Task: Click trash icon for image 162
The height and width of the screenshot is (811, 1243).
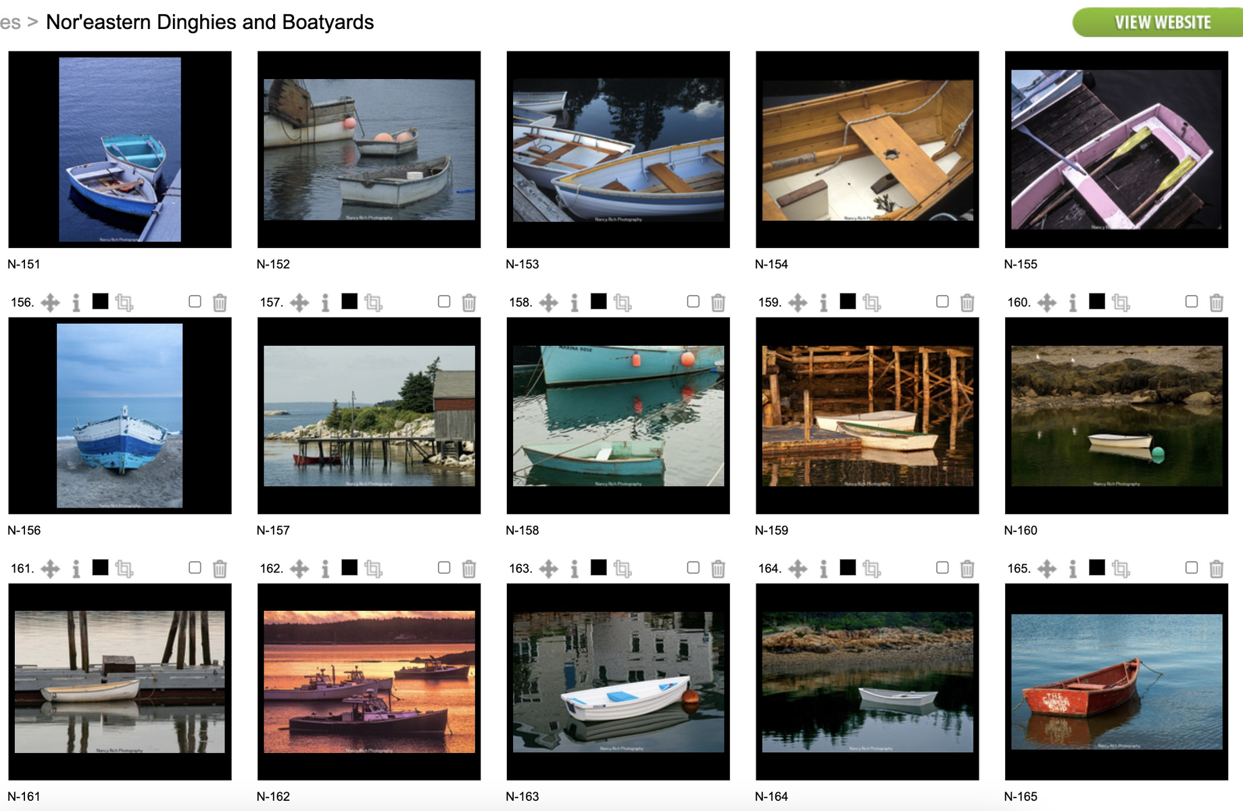Action: click(469, 568)
